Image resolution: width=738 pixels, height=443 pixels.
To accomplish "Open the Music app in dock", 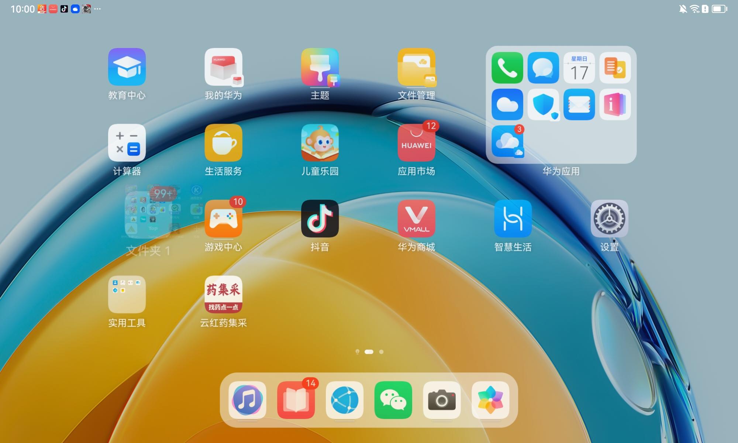I will [x=247, y=400].
